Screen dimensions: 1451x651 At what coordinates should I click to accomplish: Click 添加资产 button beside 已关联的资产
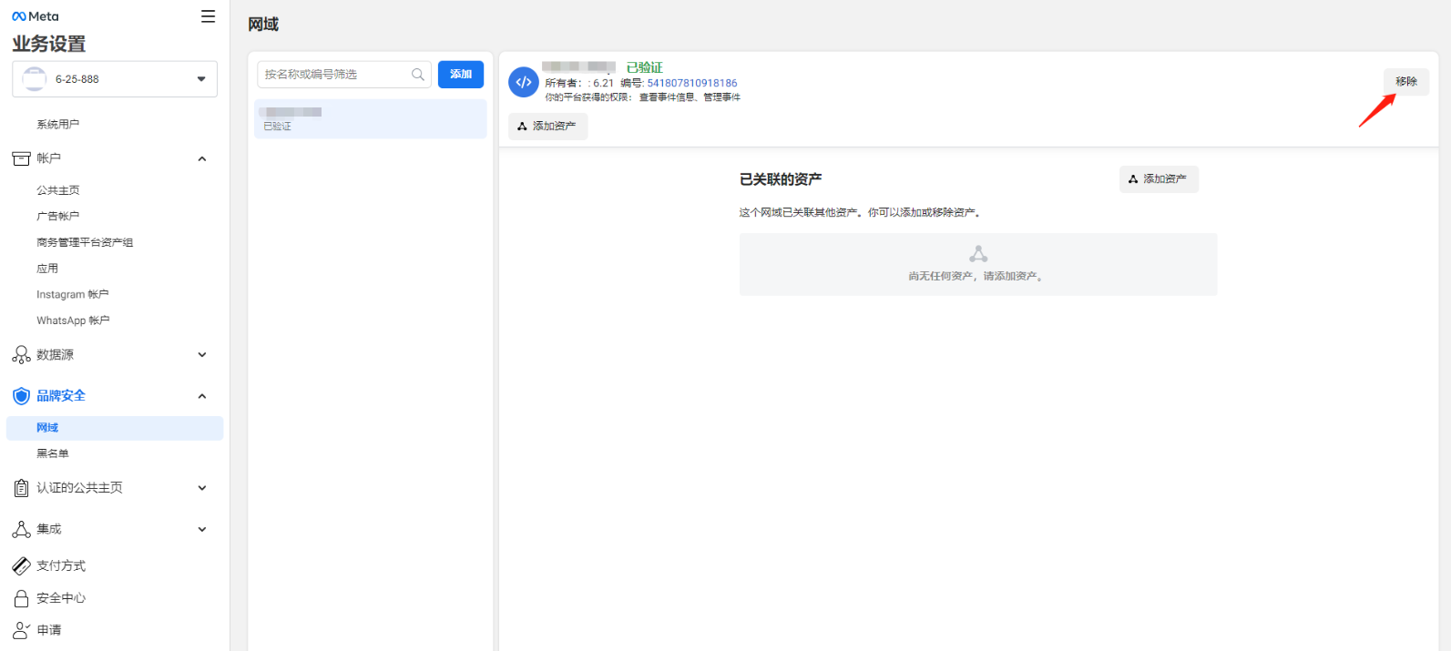click(x=1159, y=179)
